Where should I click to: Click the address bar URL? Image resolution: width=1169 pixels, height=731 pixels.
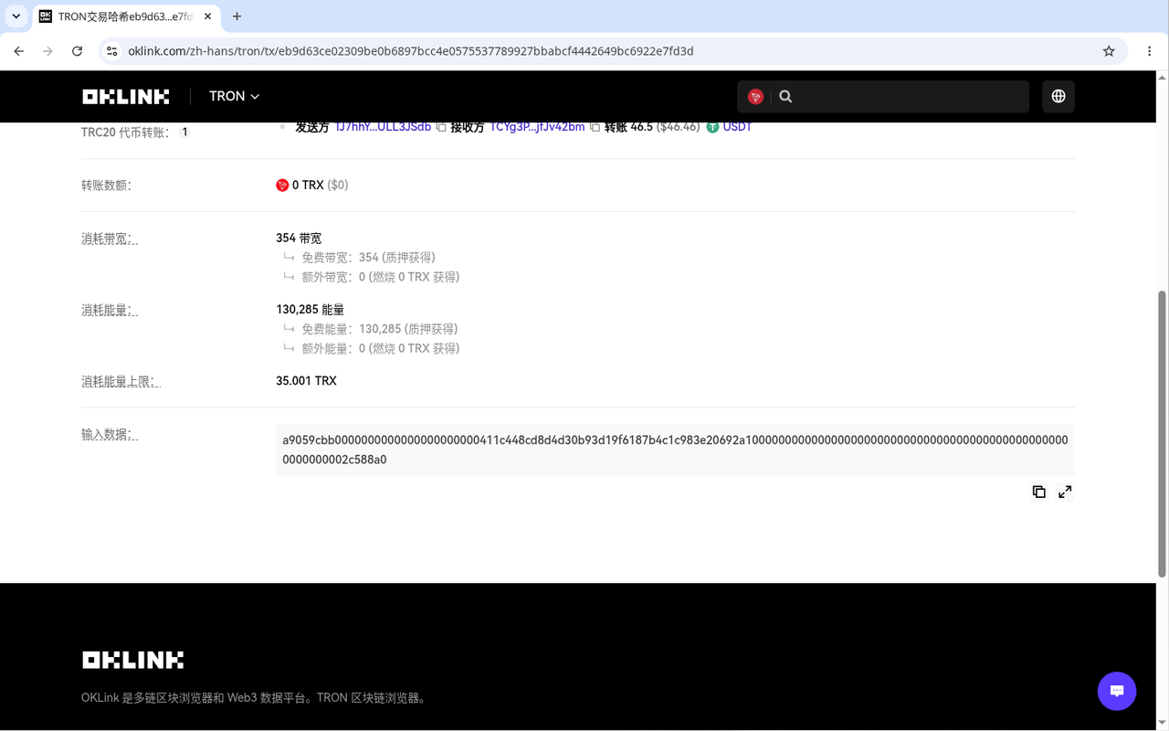[411, 51]
